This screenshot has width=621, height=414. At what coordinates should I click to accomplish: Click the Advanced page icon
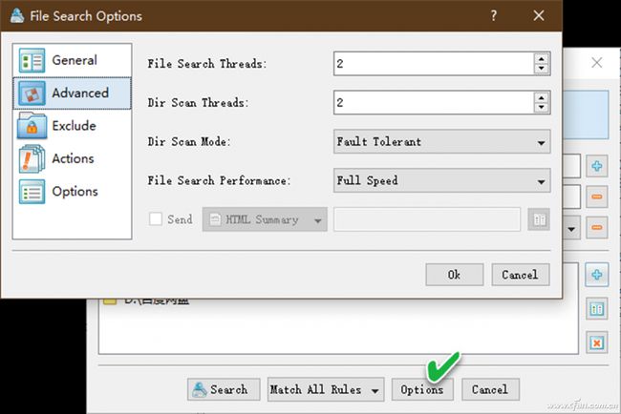tap(32, 93)
